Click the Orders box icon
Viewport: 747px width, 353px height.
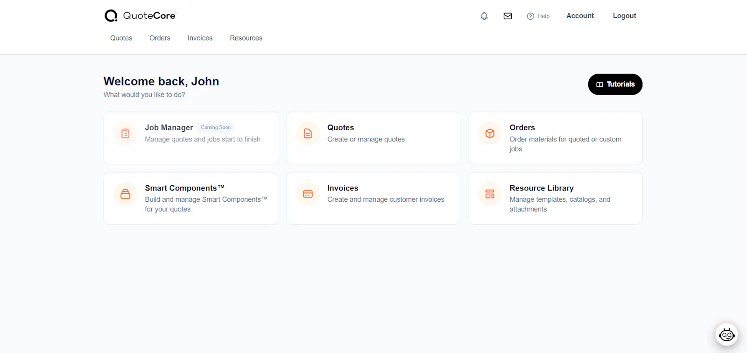pyautogui.click(x=490, y=134)
